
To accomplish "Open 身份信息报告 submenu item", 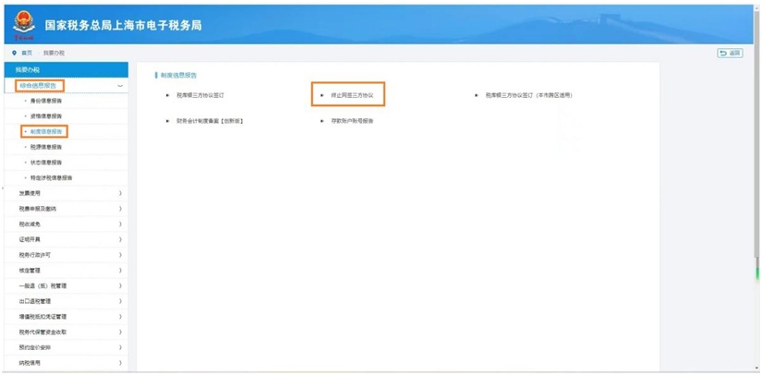I will (x=46, y=101).
